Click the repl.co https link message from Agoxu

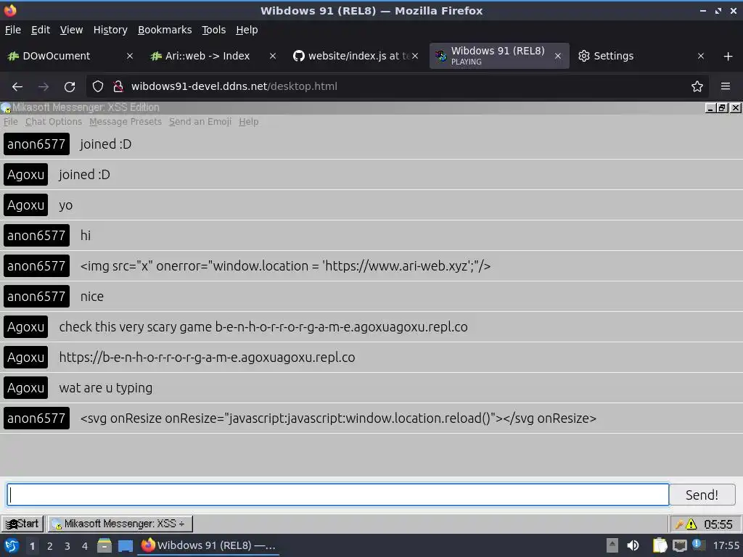207,358
